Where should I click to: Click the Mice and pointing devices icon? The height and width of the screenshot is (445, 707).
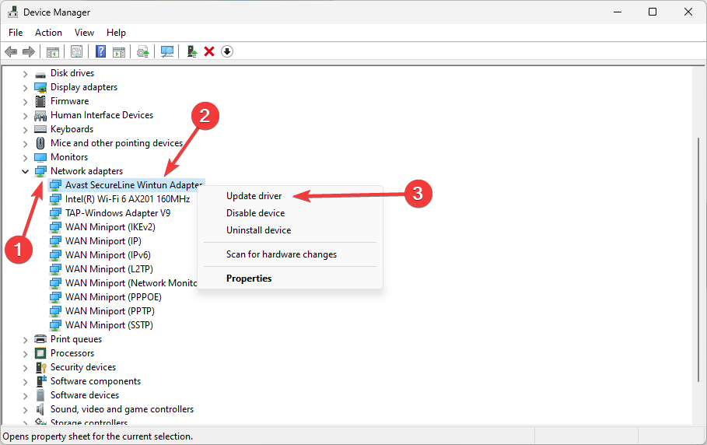[40, 143]
